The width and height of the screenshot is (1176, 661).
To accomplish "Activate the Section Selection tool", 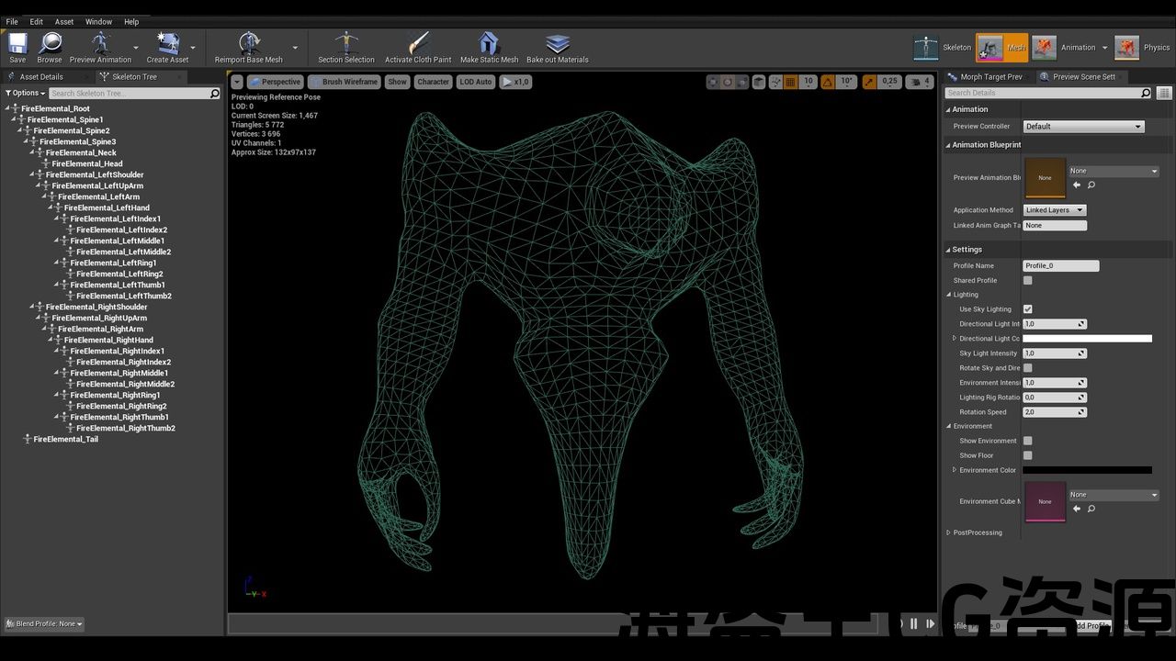I will tap(346, 44).
